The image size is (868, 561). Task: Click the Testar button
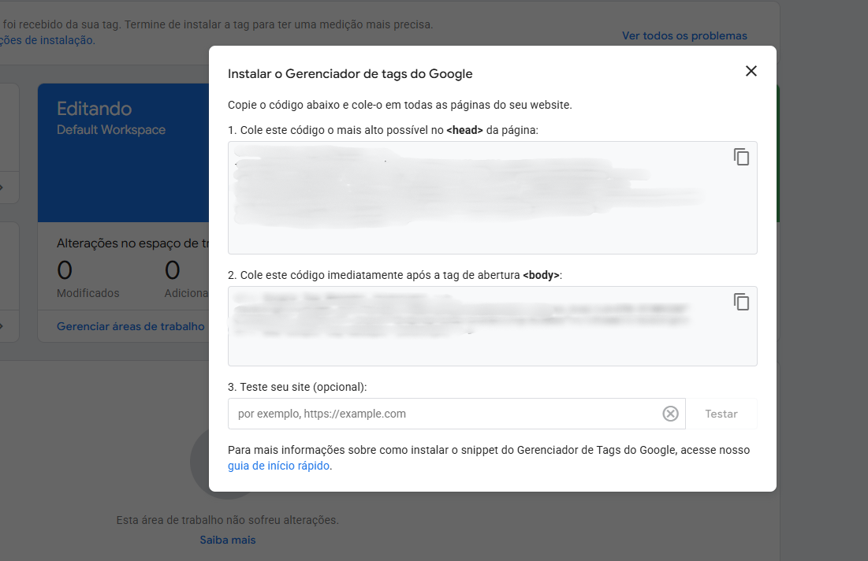coord(721,414)
